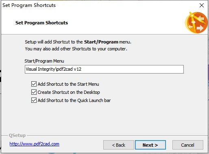209x154 pixels.
Task: Click 'Add Shortcut to the Quick Launch bar' text
Action: tap(74, 100)
